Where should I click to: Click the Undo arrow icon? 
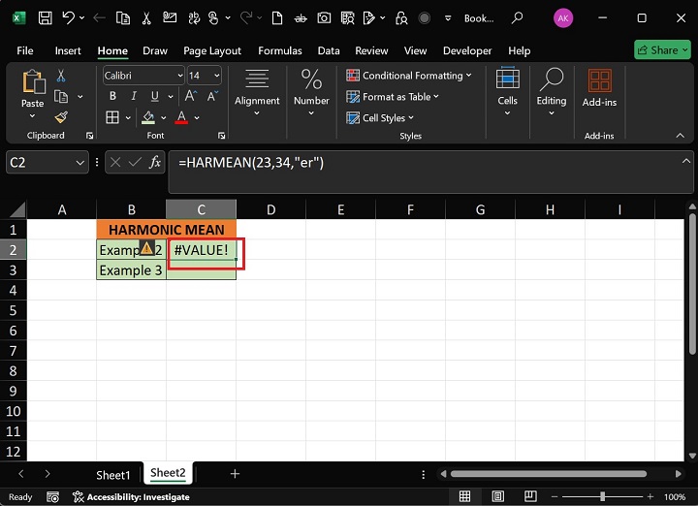[x=68, y=17]
